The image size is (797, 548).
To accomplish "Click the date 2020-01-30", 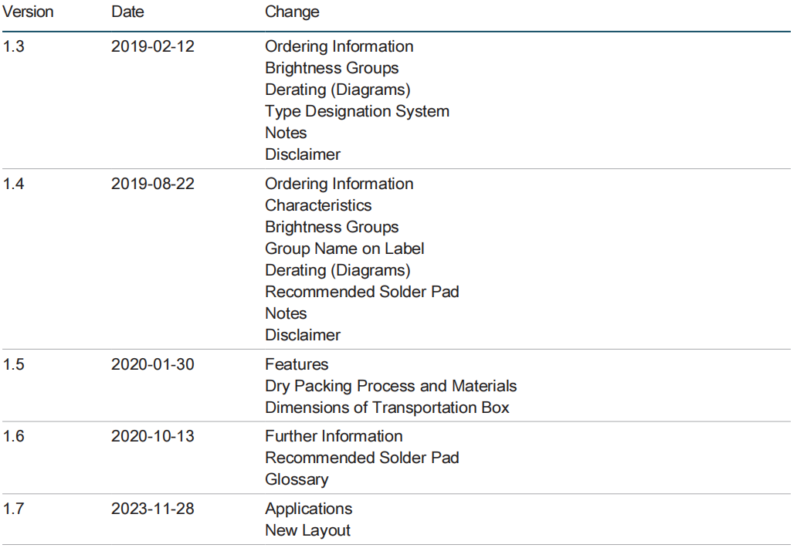I will click(152, 364).
